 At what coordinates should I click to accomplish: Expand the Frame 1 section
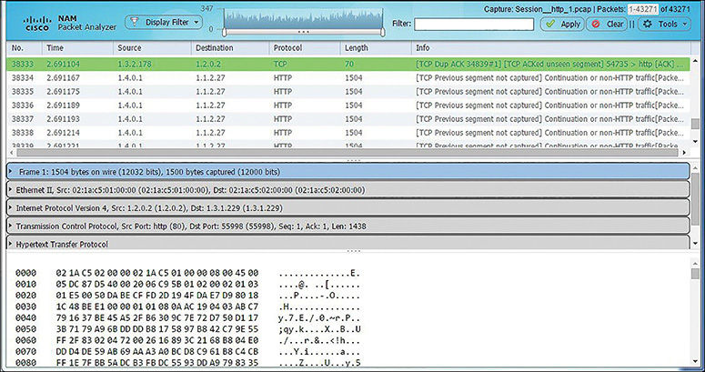[10, 171]
